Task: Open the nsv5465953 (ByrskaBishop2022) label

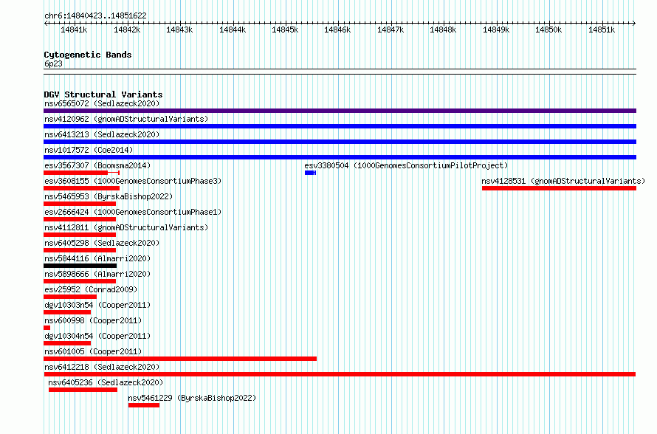Action: coord(109,196)
